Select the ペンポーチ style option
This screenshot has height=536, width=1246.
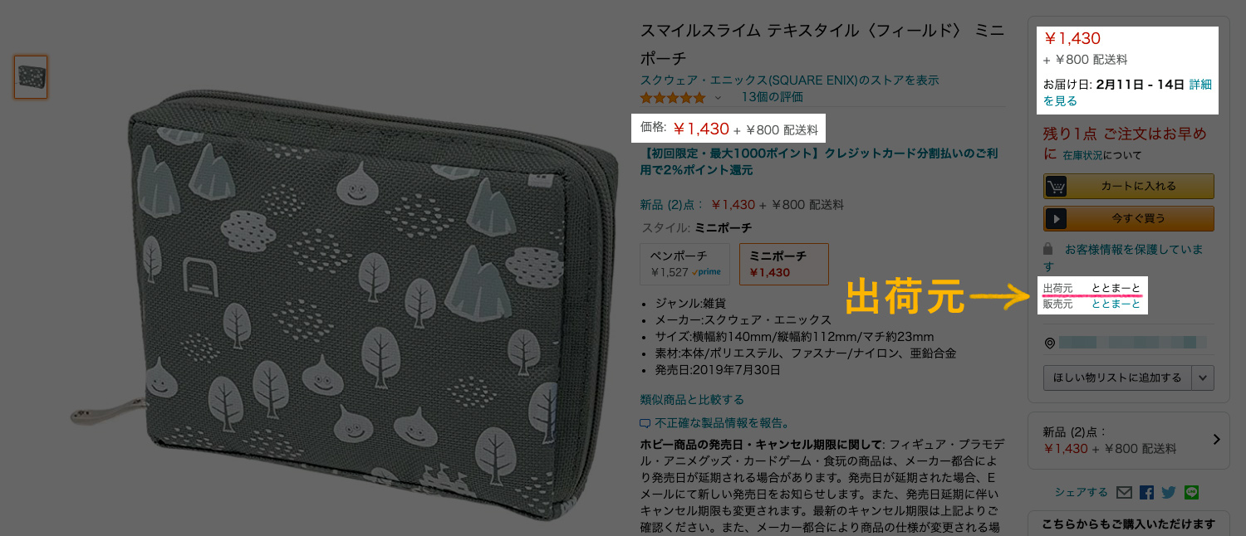point(685,263)
